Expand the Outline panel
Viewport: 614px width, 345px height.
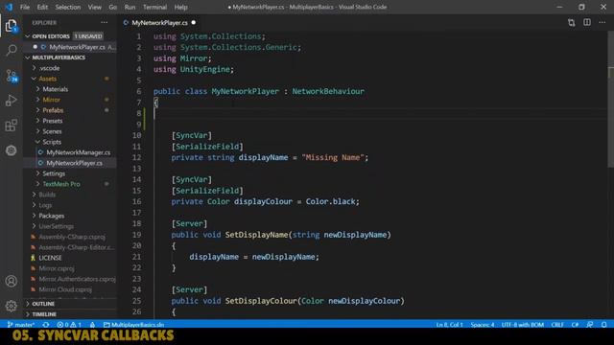43,304
